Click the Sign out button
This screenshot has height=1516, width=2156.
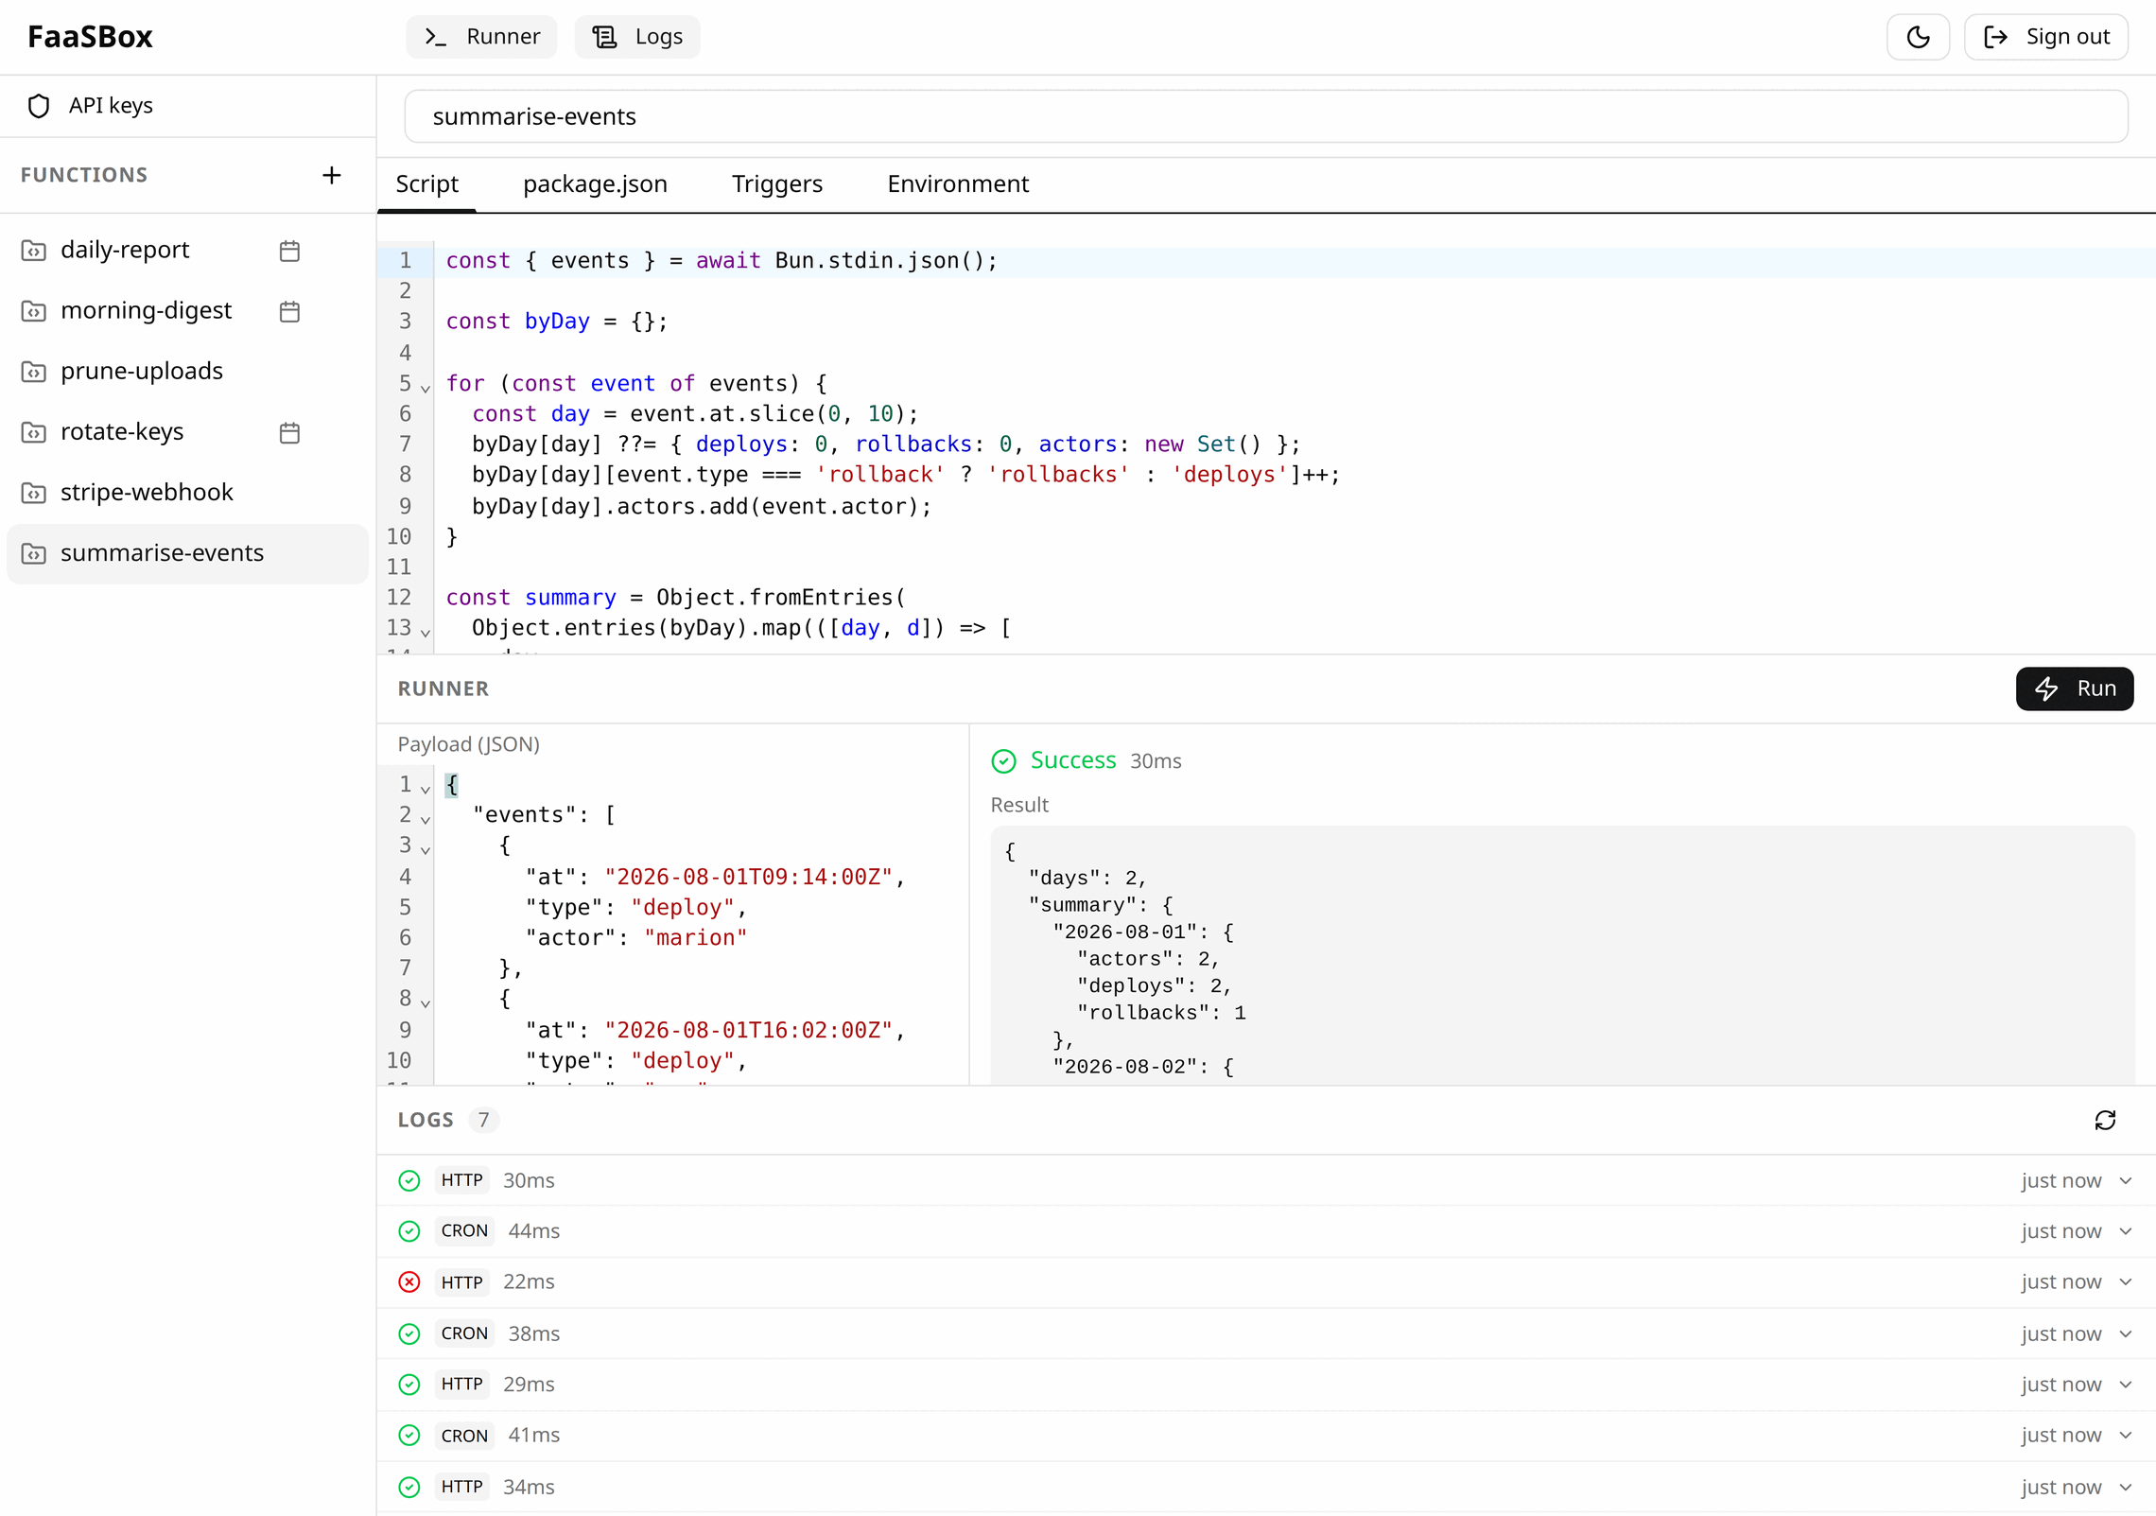2045,37
